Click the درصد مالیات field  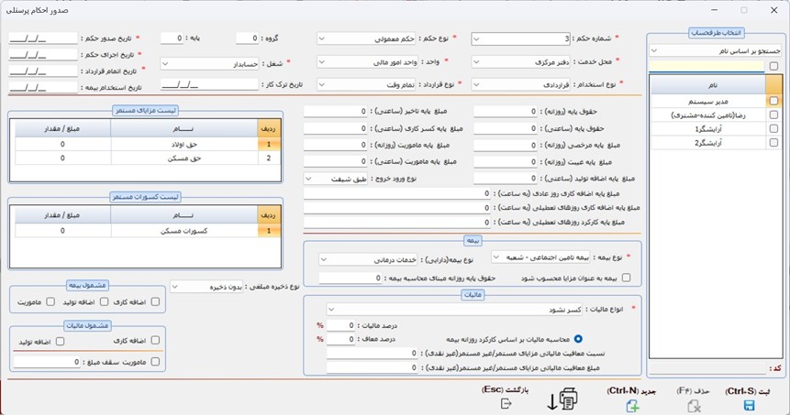pos(340,325)
